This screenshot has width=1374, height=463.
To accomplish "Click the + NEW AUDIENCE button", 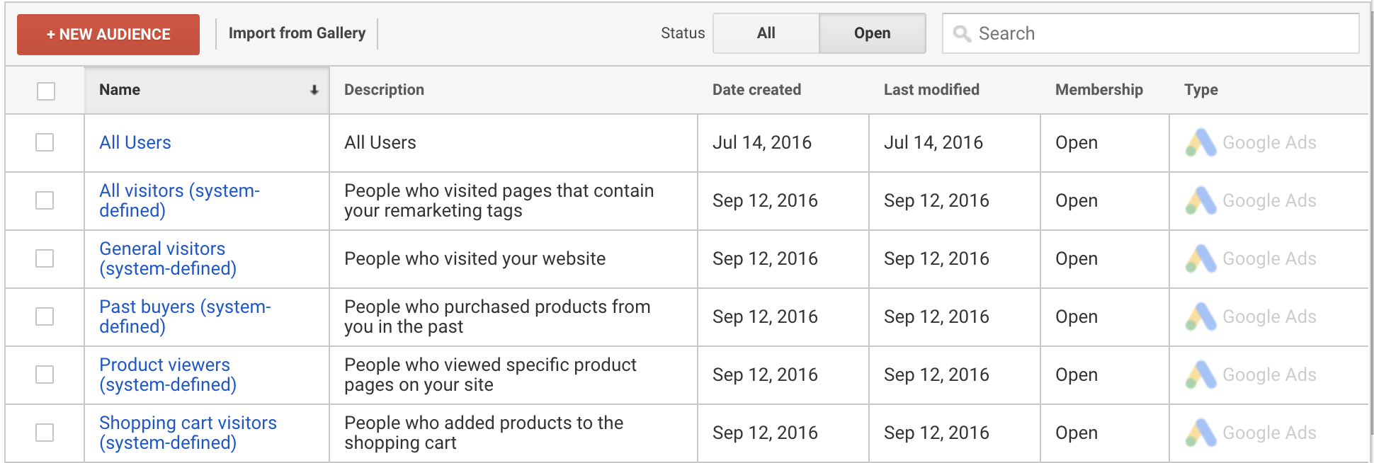I will click(108, 33).
